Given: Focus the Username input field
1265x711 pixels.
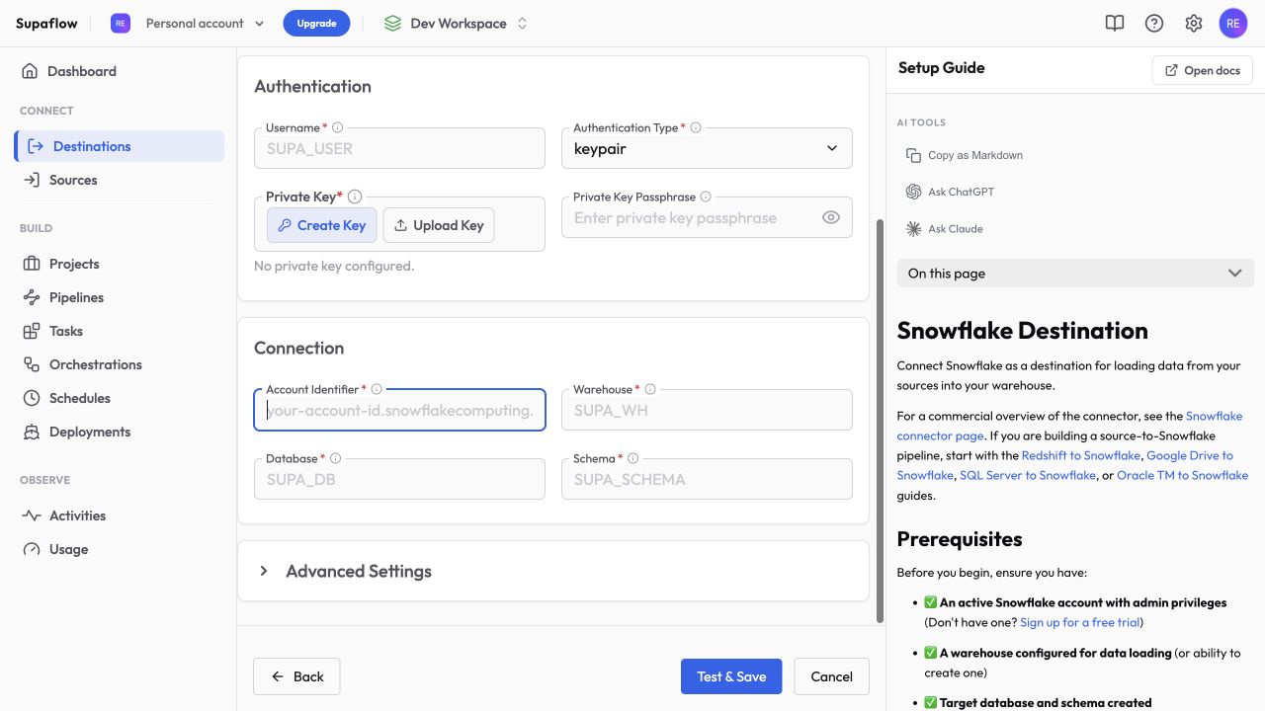Looking at the screenshot, I should [x=399, y=148].
